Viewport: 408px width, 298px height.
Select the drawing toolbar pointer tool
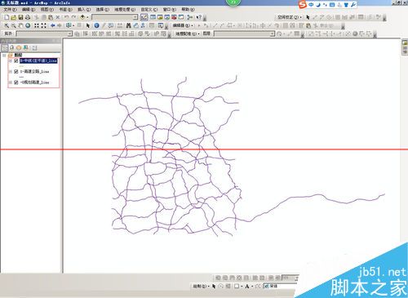click(214, 286)
